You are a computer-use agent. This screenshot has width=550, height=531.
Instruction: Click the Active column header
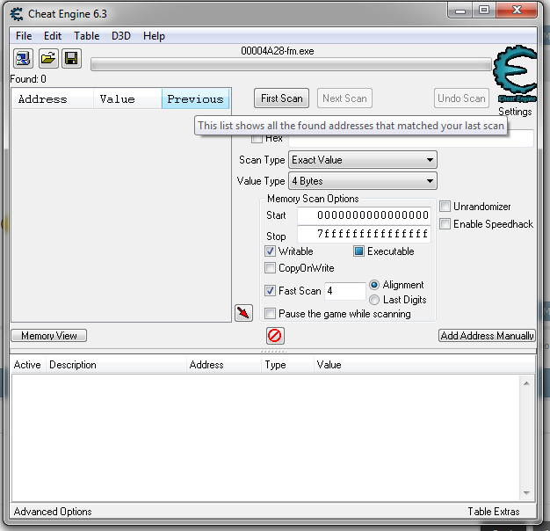point(27,365)
